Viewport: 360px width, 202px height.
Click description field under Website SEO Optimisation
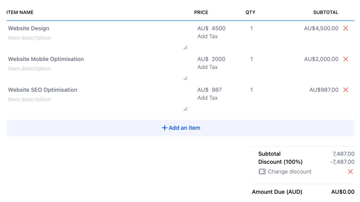point(29,99)
